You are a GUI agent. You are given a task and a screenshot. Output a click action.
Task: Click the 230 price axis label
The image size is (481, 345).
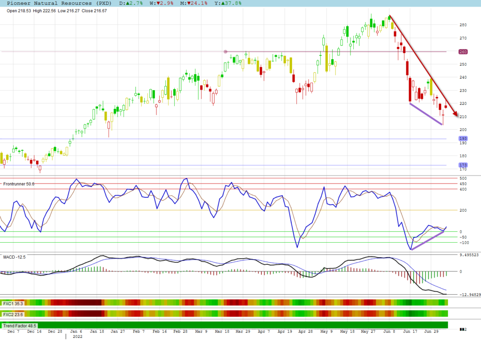pos(463,91)
